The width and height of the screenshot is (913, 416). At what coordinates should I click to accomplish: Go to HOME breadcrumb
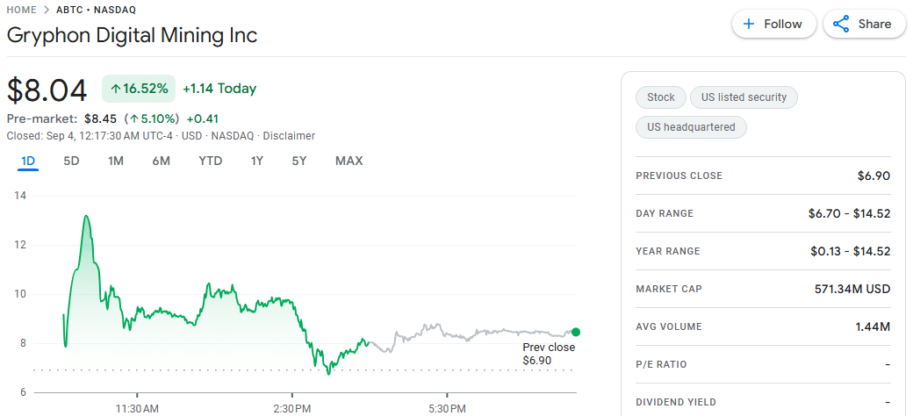(22, 10)
